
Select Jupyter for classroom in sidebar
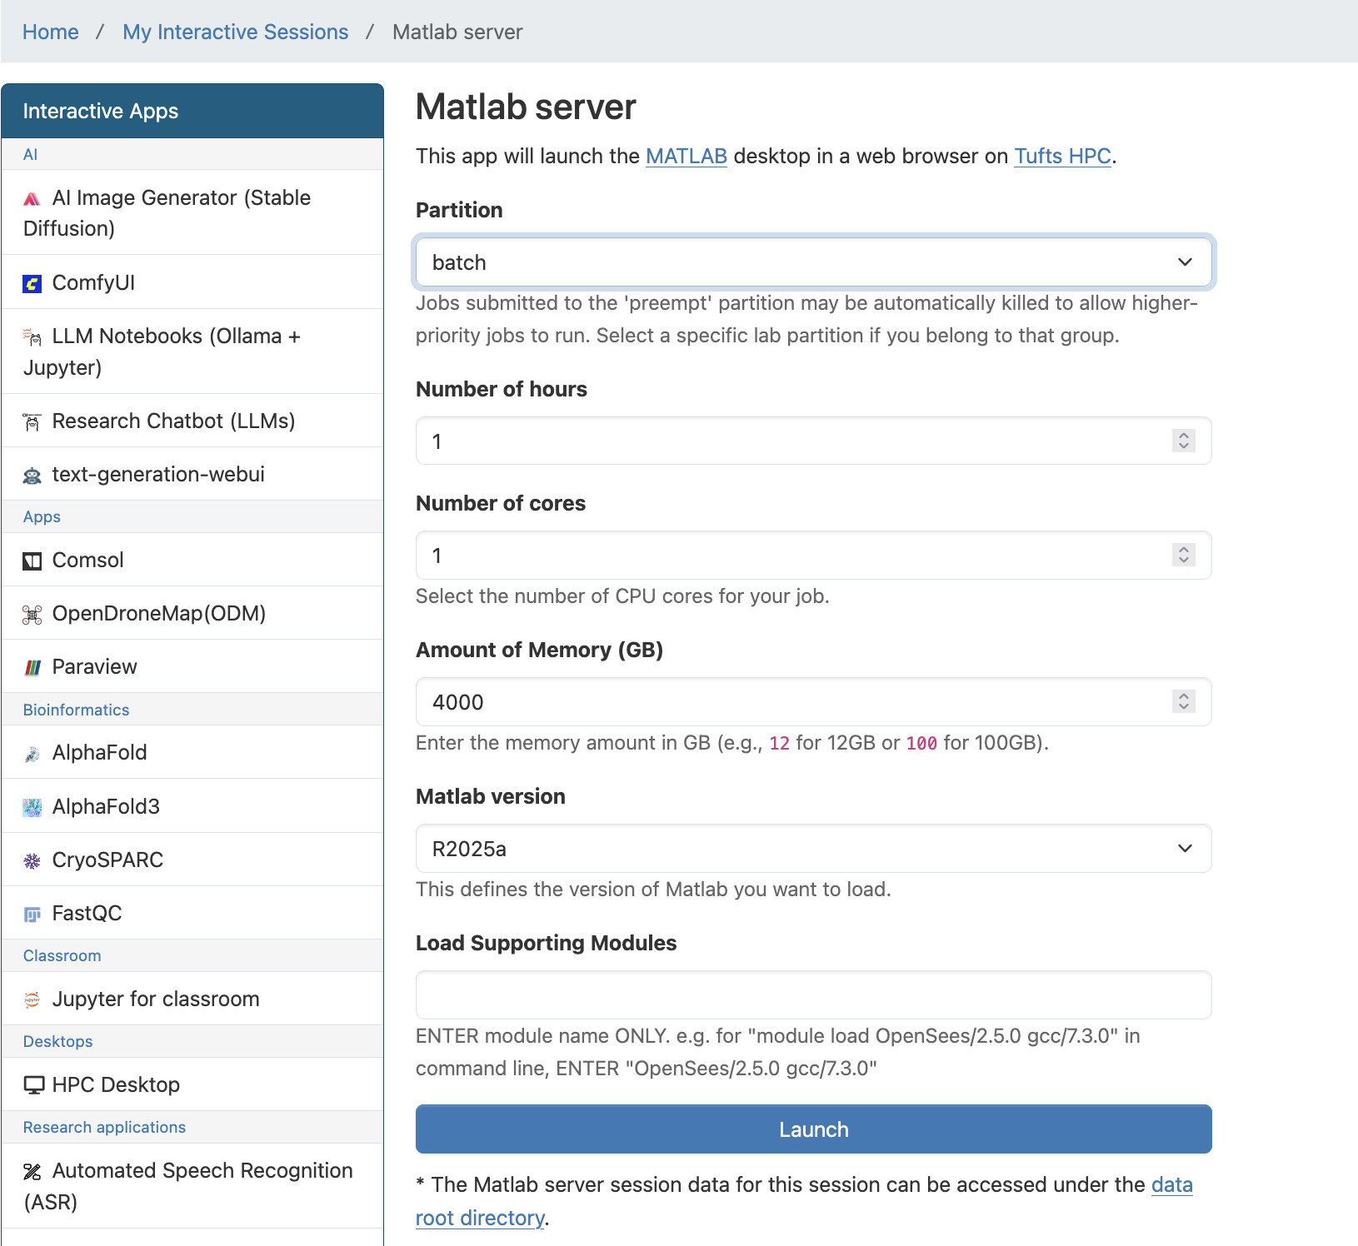pyautogui.click(x=156, y=999)
